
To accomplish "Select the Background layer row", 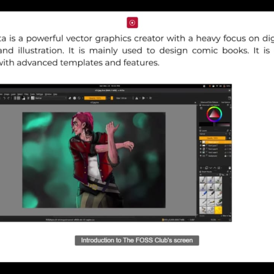I will click(x=215, y=156).
